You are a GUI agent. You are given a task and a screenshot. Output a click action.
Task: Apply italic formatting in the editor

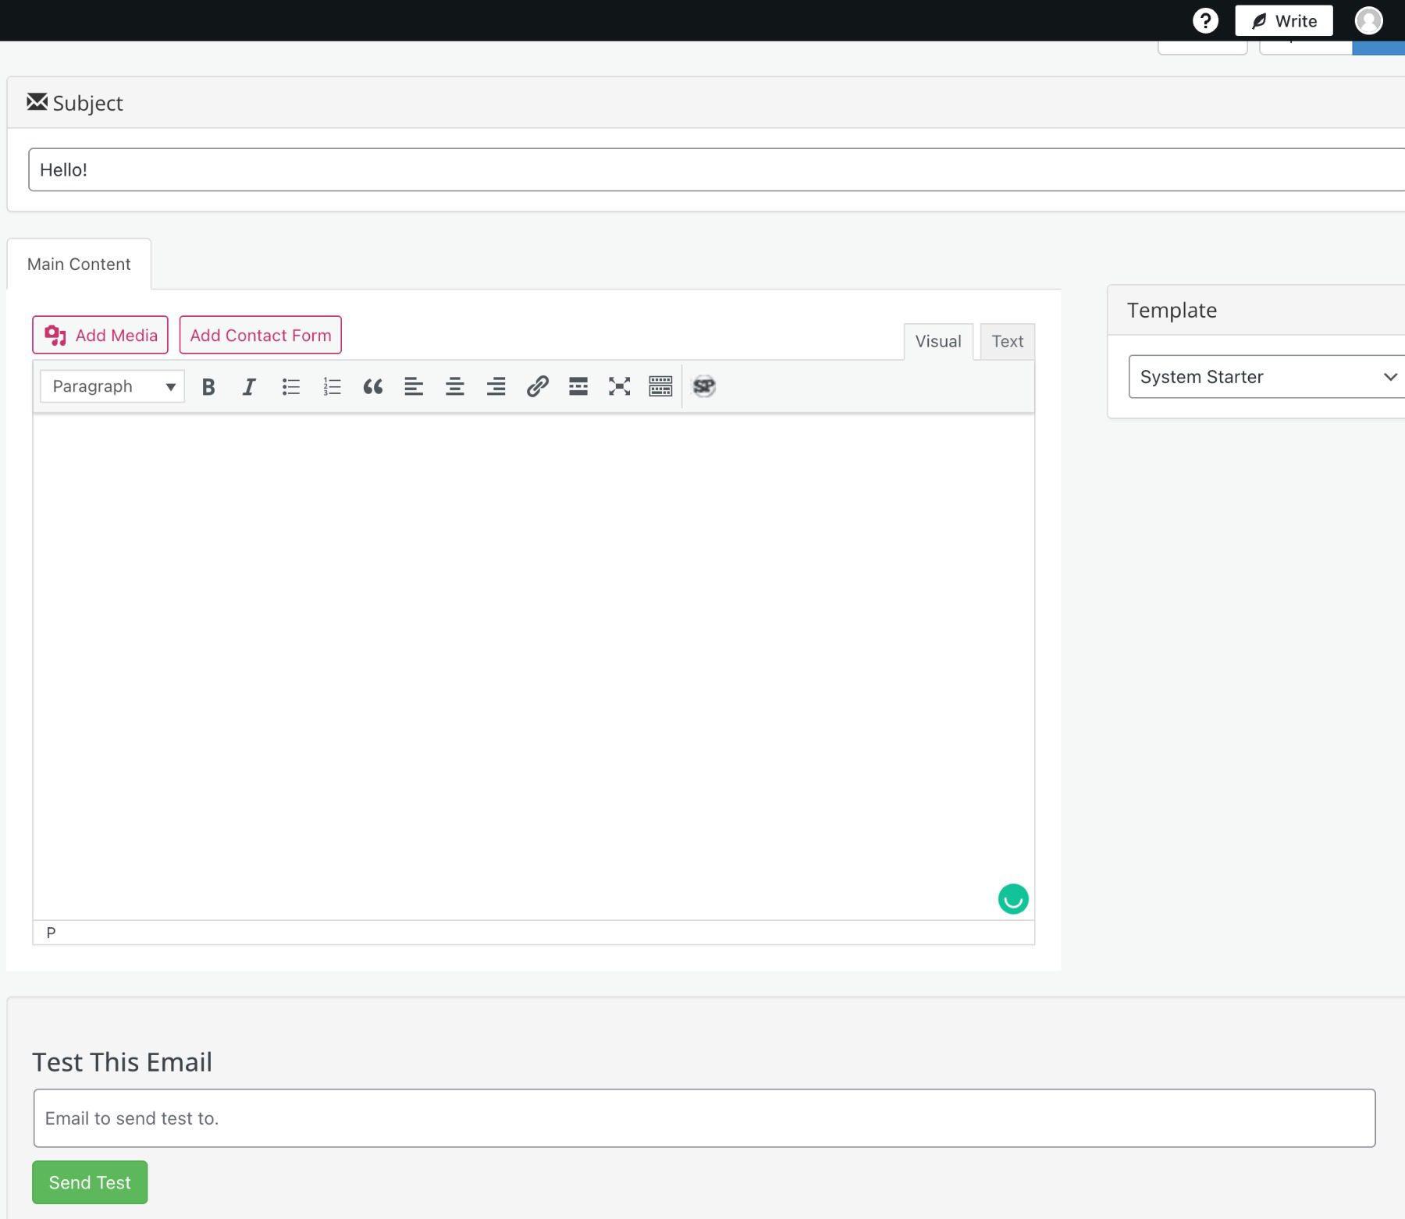click(249, 386)
